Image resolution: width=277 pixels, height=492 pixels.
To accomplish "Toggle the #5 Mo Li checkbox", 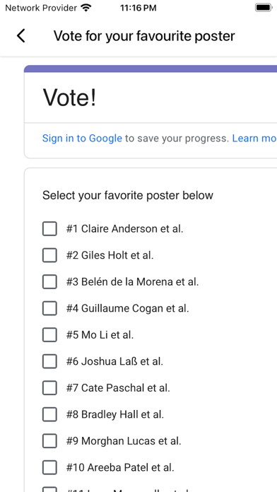I will pyautogui.click(x=49, y=335).
